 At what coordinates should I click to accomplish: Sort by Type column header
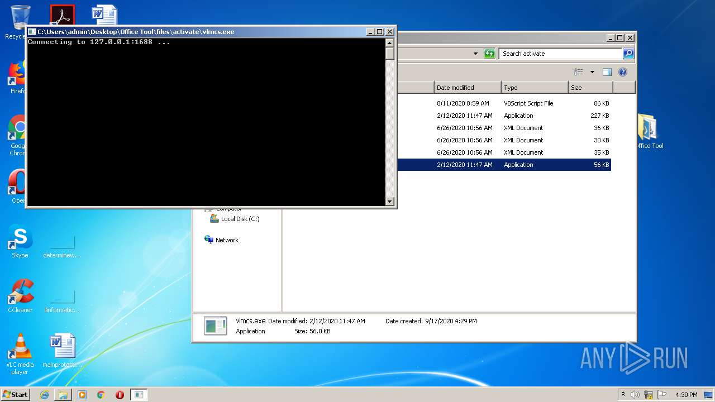point(535,88)
